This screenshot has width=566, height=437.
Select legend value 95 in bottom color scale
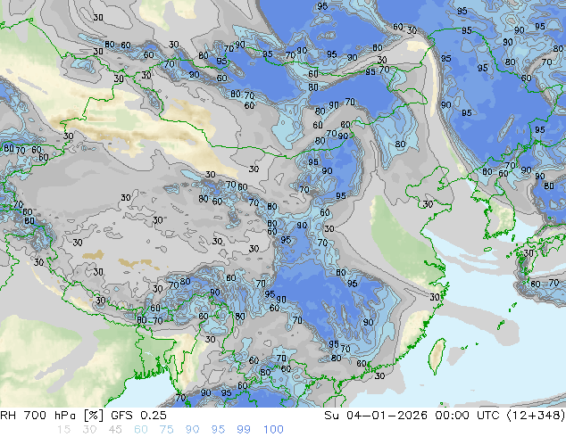218,430
